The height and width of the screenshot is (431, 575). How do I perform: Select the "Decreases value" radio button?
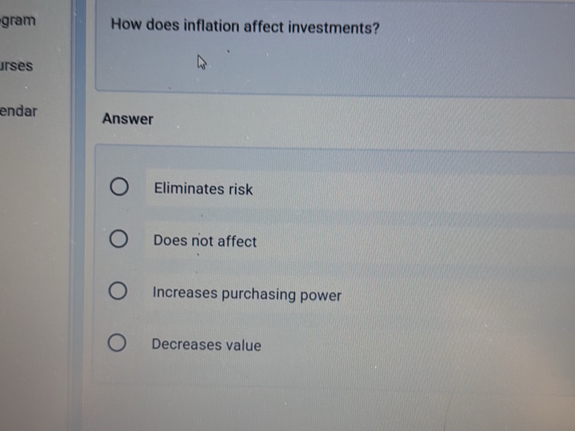tap(117, 342)
